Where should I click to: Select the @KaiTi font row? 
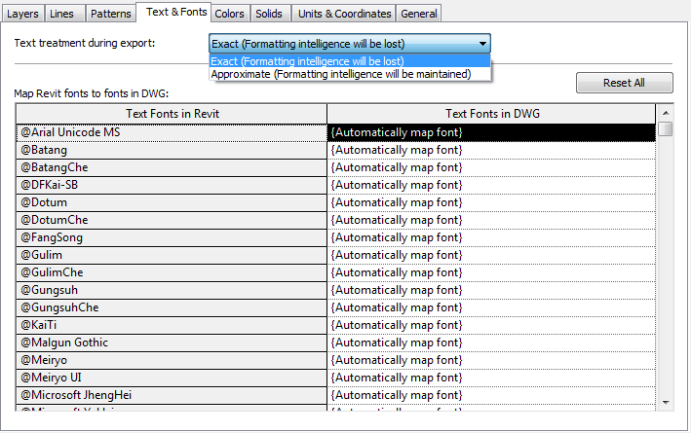pos(172,325)
